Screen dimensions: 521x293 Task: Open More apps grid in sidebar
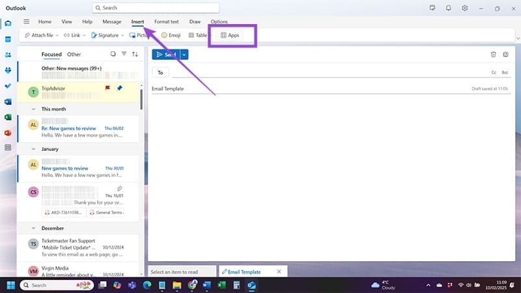(x=8, y=148)
